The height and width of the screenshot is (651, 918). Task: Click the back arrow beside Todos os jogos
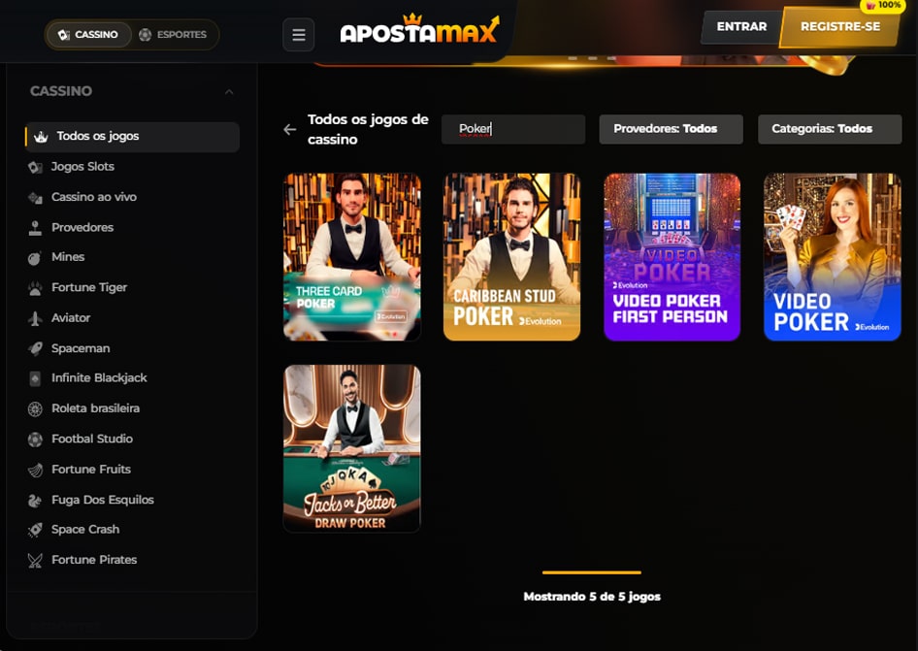pos(290,129)
